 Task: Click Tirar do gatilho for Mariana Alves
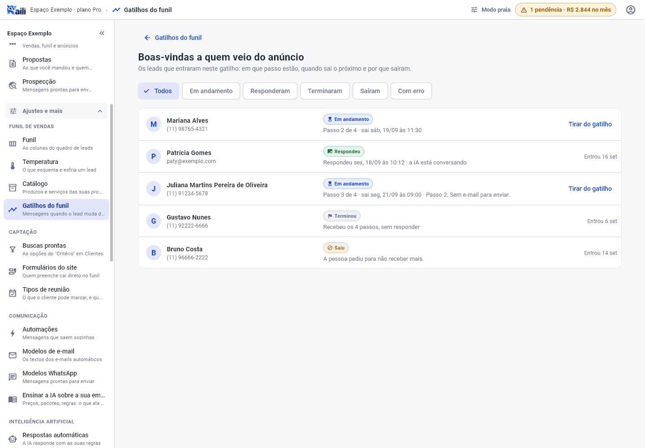click(590, 124)
